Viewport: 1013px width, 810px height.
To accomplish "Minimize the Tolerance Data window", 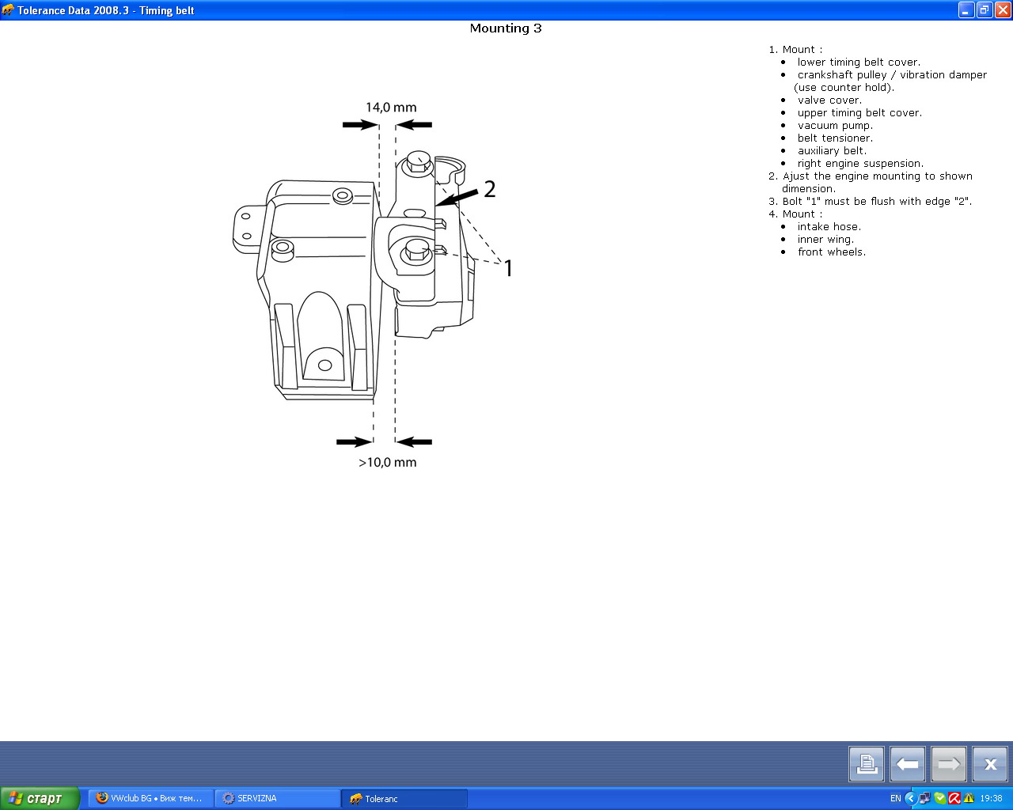I will pos(966,10).
